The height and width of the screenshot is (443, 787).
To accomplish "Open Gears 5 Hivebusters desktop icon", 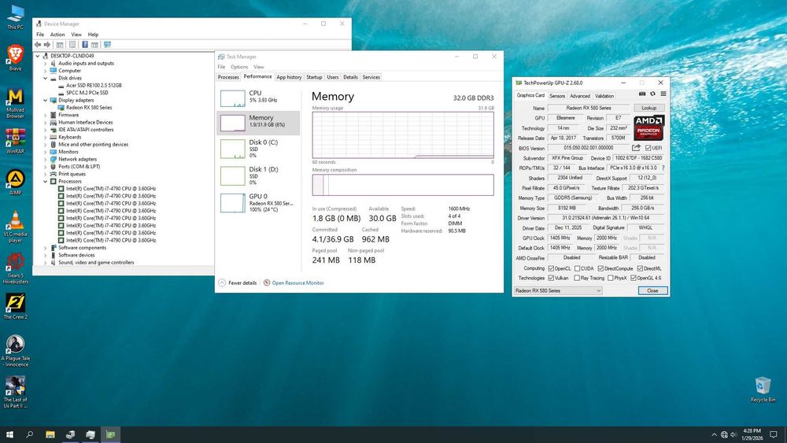I will [15, 268].
